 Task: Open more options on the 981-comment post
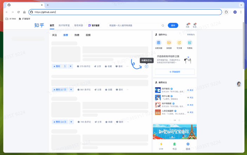pos(128,90)
